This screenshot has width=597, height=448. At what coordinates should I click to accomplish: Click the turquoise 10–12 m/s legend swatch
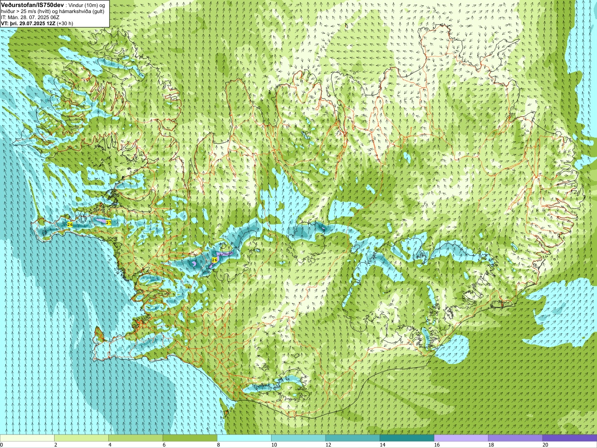[298, 438]
